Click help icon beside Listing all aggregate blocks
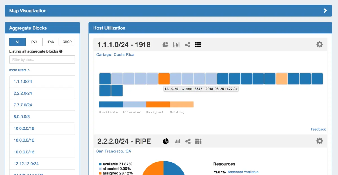The height and width of the screenshot is (175, 338). [x=61, y=51]
